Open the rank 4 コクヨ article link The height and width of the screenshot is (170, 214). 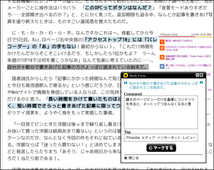click(188, 67)
